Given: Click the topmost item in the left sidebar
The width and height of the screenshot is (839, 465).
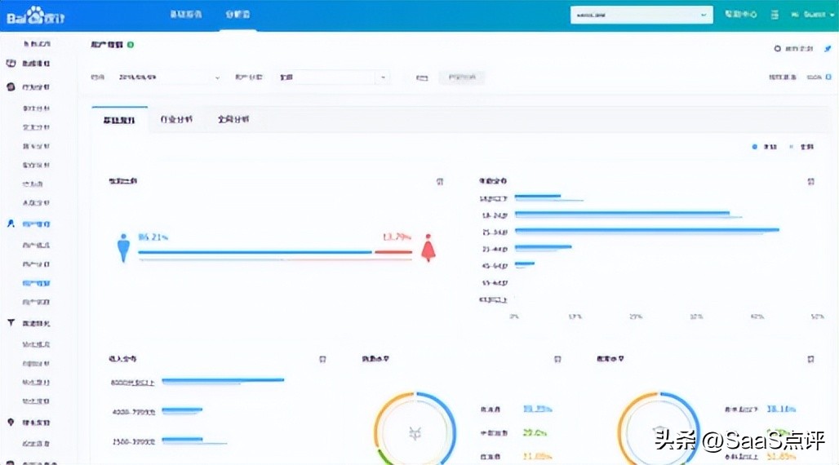Looking at the screenshot, I should pos(37,43).
